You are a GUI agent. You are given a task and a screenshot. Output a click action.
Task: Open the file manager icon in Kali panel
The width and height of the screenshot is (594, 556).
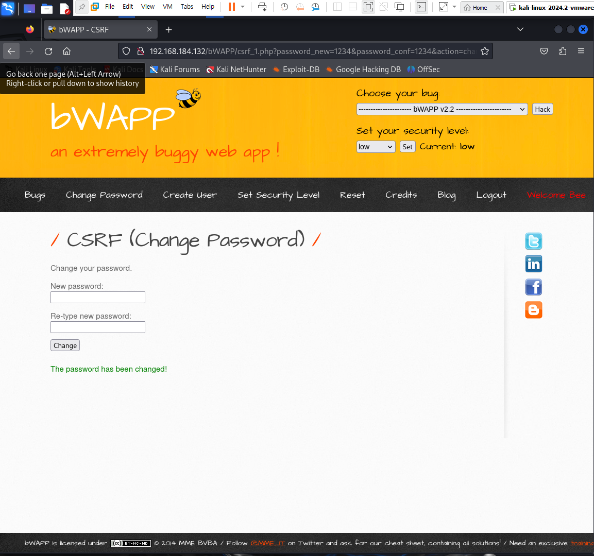(46, 8)
